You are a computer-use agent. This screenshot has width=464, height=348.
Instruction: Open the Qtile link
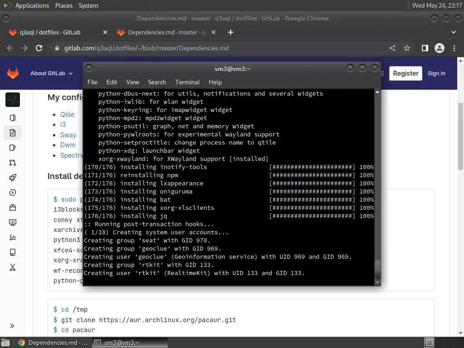point(67,115)
